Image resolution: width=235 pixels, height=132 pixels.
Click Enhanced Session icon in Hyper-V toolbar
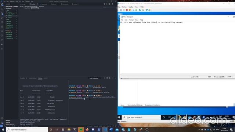tap(147, 10)
